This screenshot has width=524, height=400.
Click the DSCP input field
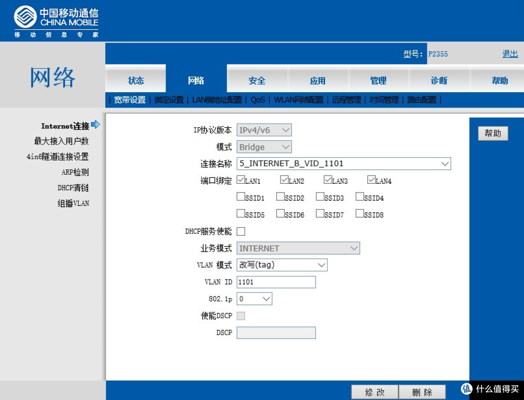point(276,333)
